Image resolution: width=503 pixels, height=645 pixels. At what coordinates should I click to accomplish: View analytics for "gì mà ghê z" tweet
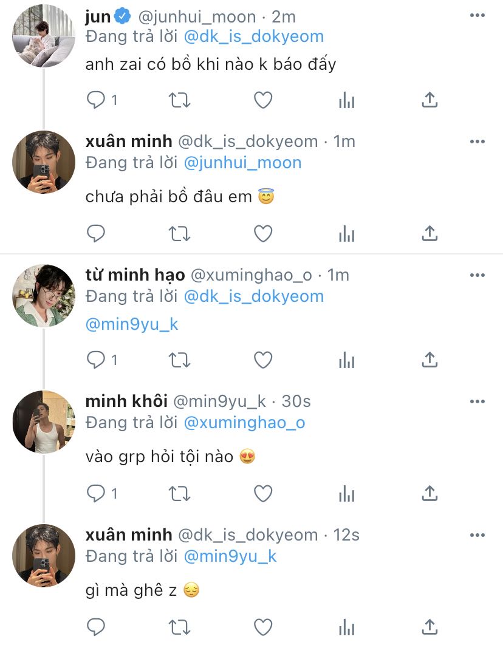click(346, 626)
